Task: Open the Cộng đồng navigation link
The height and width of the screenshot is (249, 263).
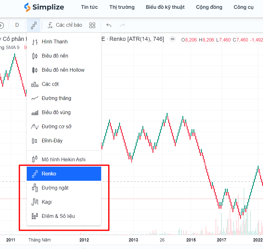Action: [x=209, y=7]
